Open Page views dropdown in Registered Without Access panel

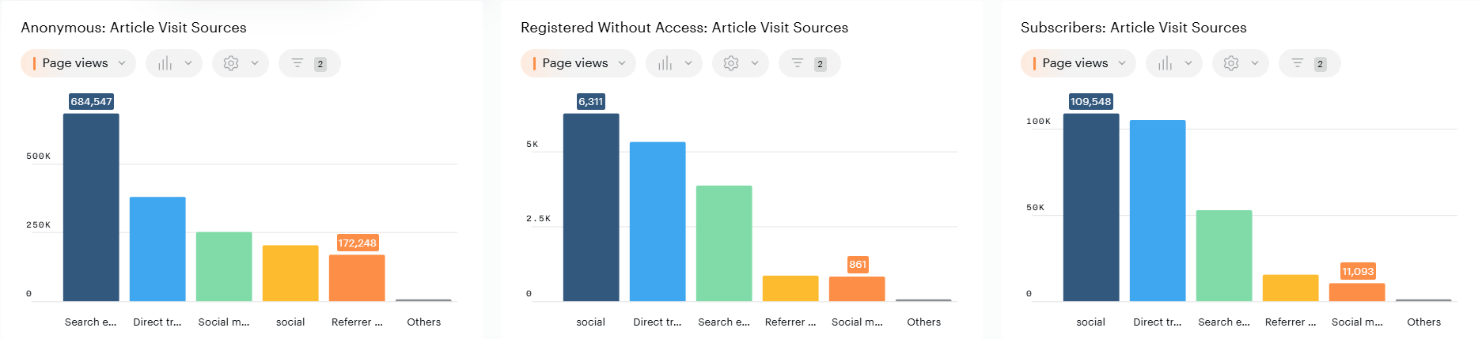coord(578,63)
